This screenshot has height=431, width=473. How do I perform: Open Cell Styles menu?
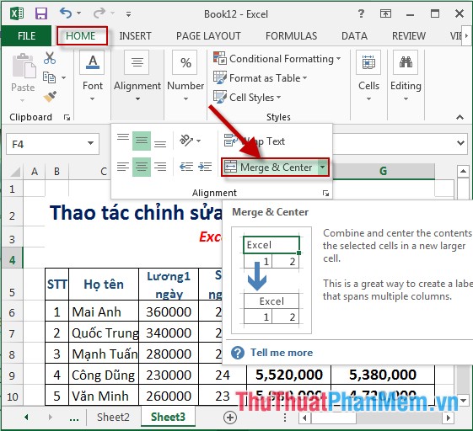[247, 98]
